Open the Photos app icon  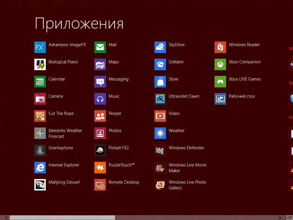pyautogui.click(x=100, y=133)
